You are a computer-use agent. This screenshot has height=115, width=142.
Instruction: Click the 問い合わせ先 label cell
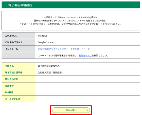(18, 79)
